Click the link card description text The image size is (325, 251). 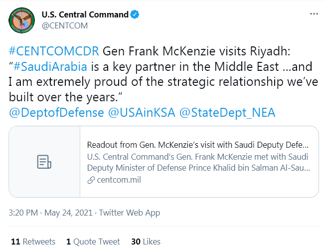tap(198, 162)
